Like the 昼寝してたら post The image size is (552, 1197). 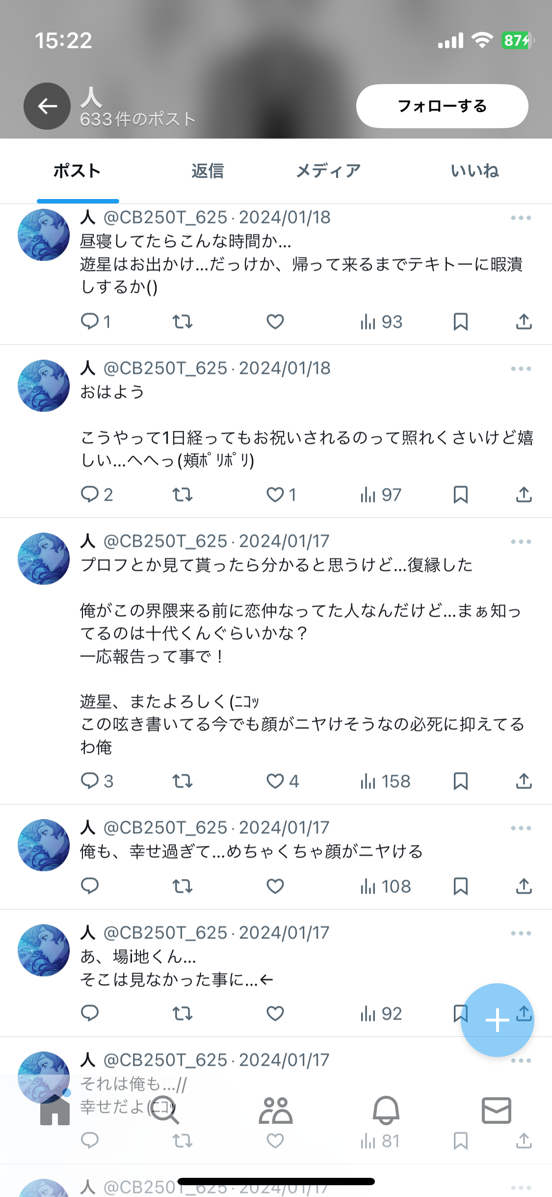(275, 322)
